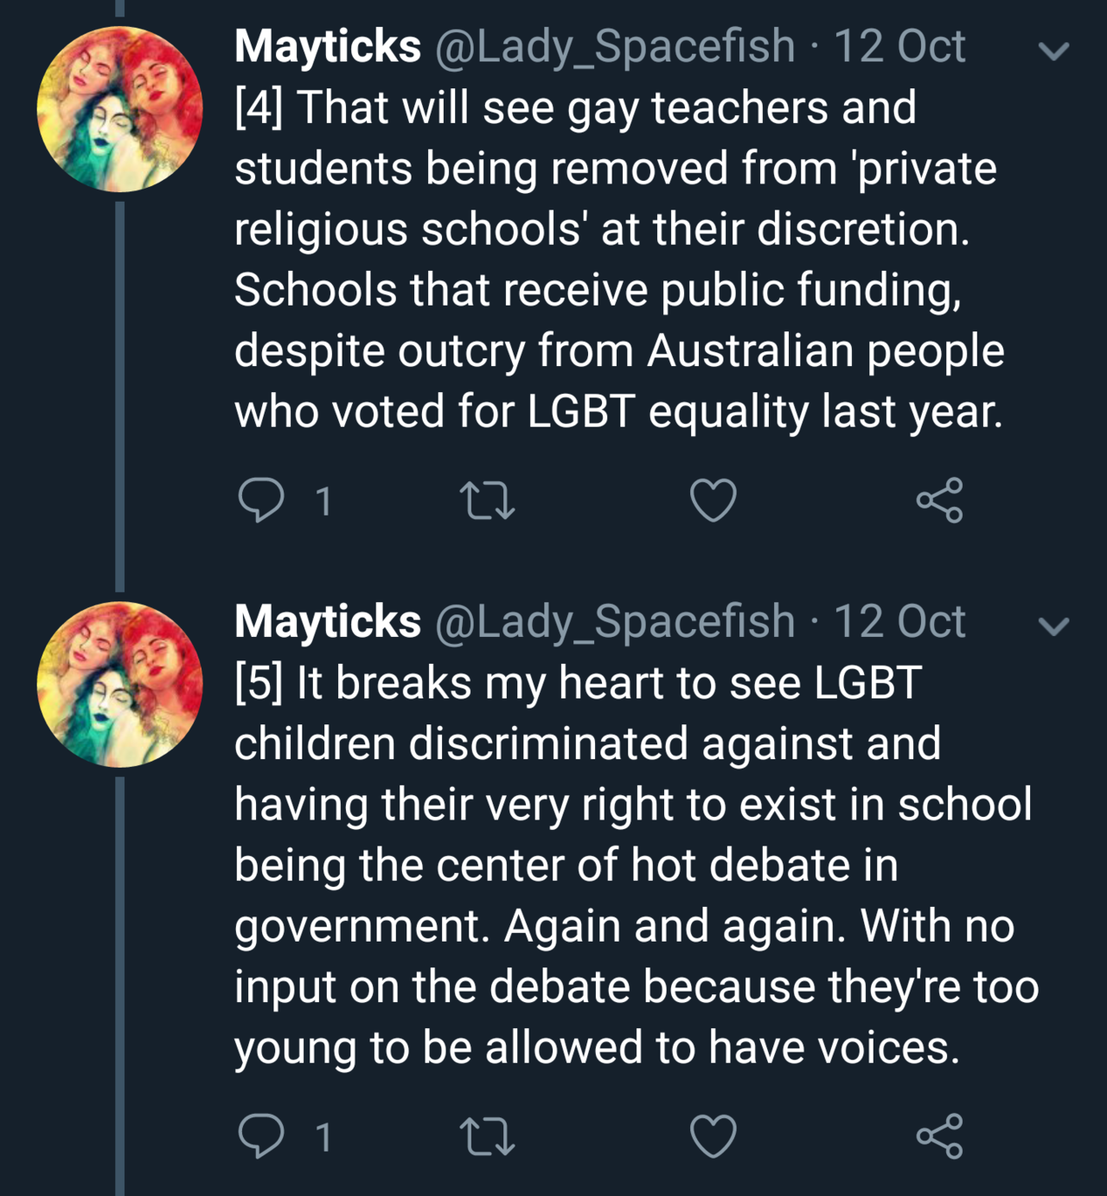Share the tweet about private religious schools
Viewport: 1107px width, 1196px height.
939,501
